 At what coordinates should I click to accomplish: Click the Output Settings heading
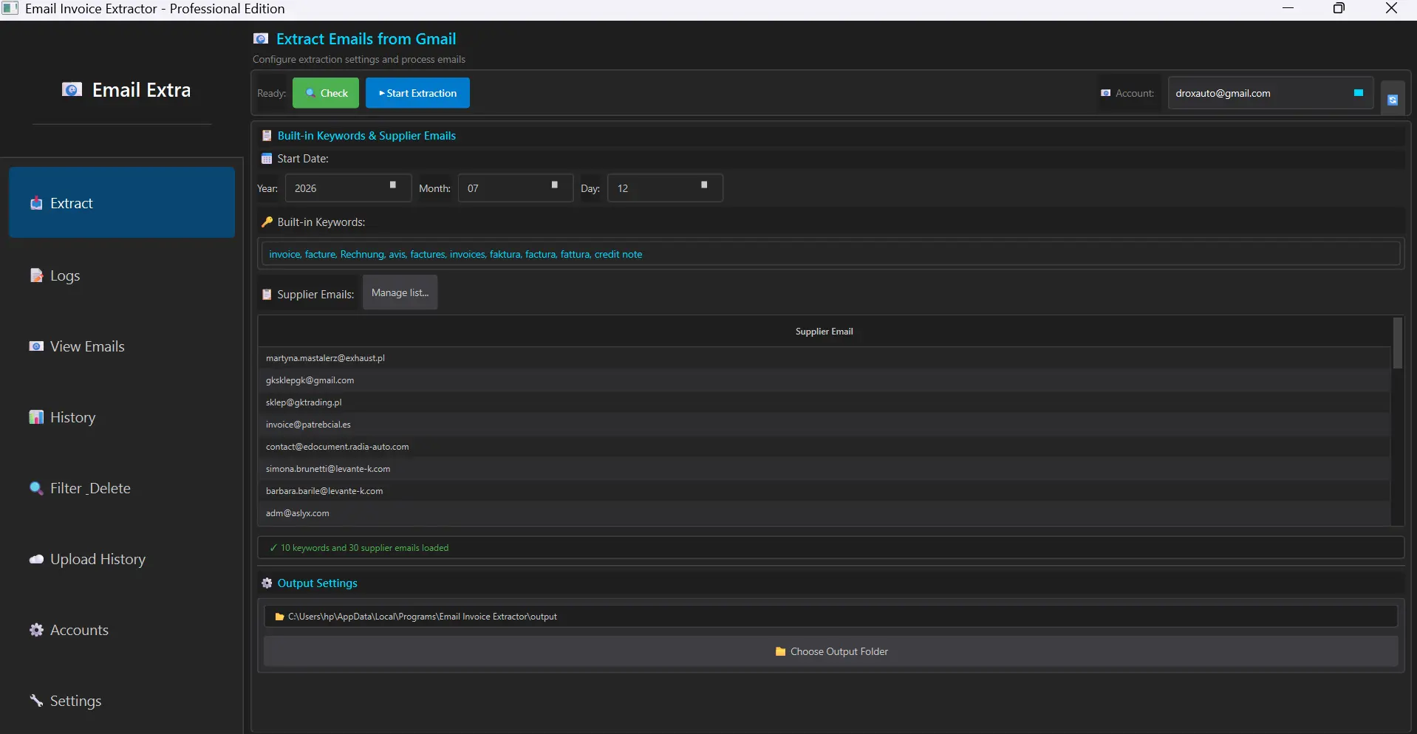point(318,583)
